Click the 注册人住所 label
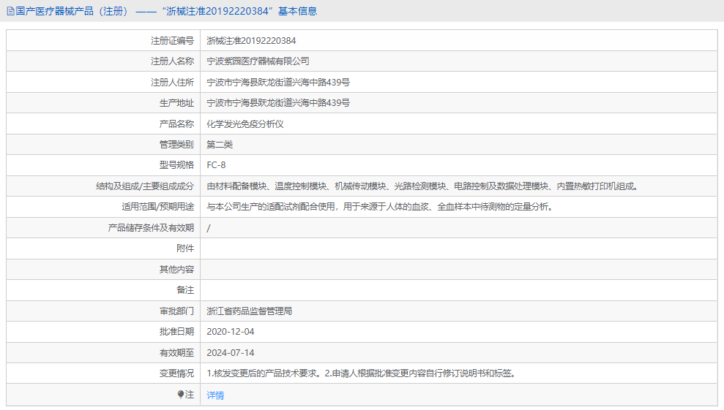 172,83
